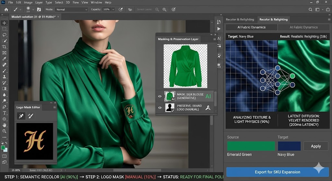332x181 pixels.
Task: Open the Layer menu
Action: pos(39,3)
